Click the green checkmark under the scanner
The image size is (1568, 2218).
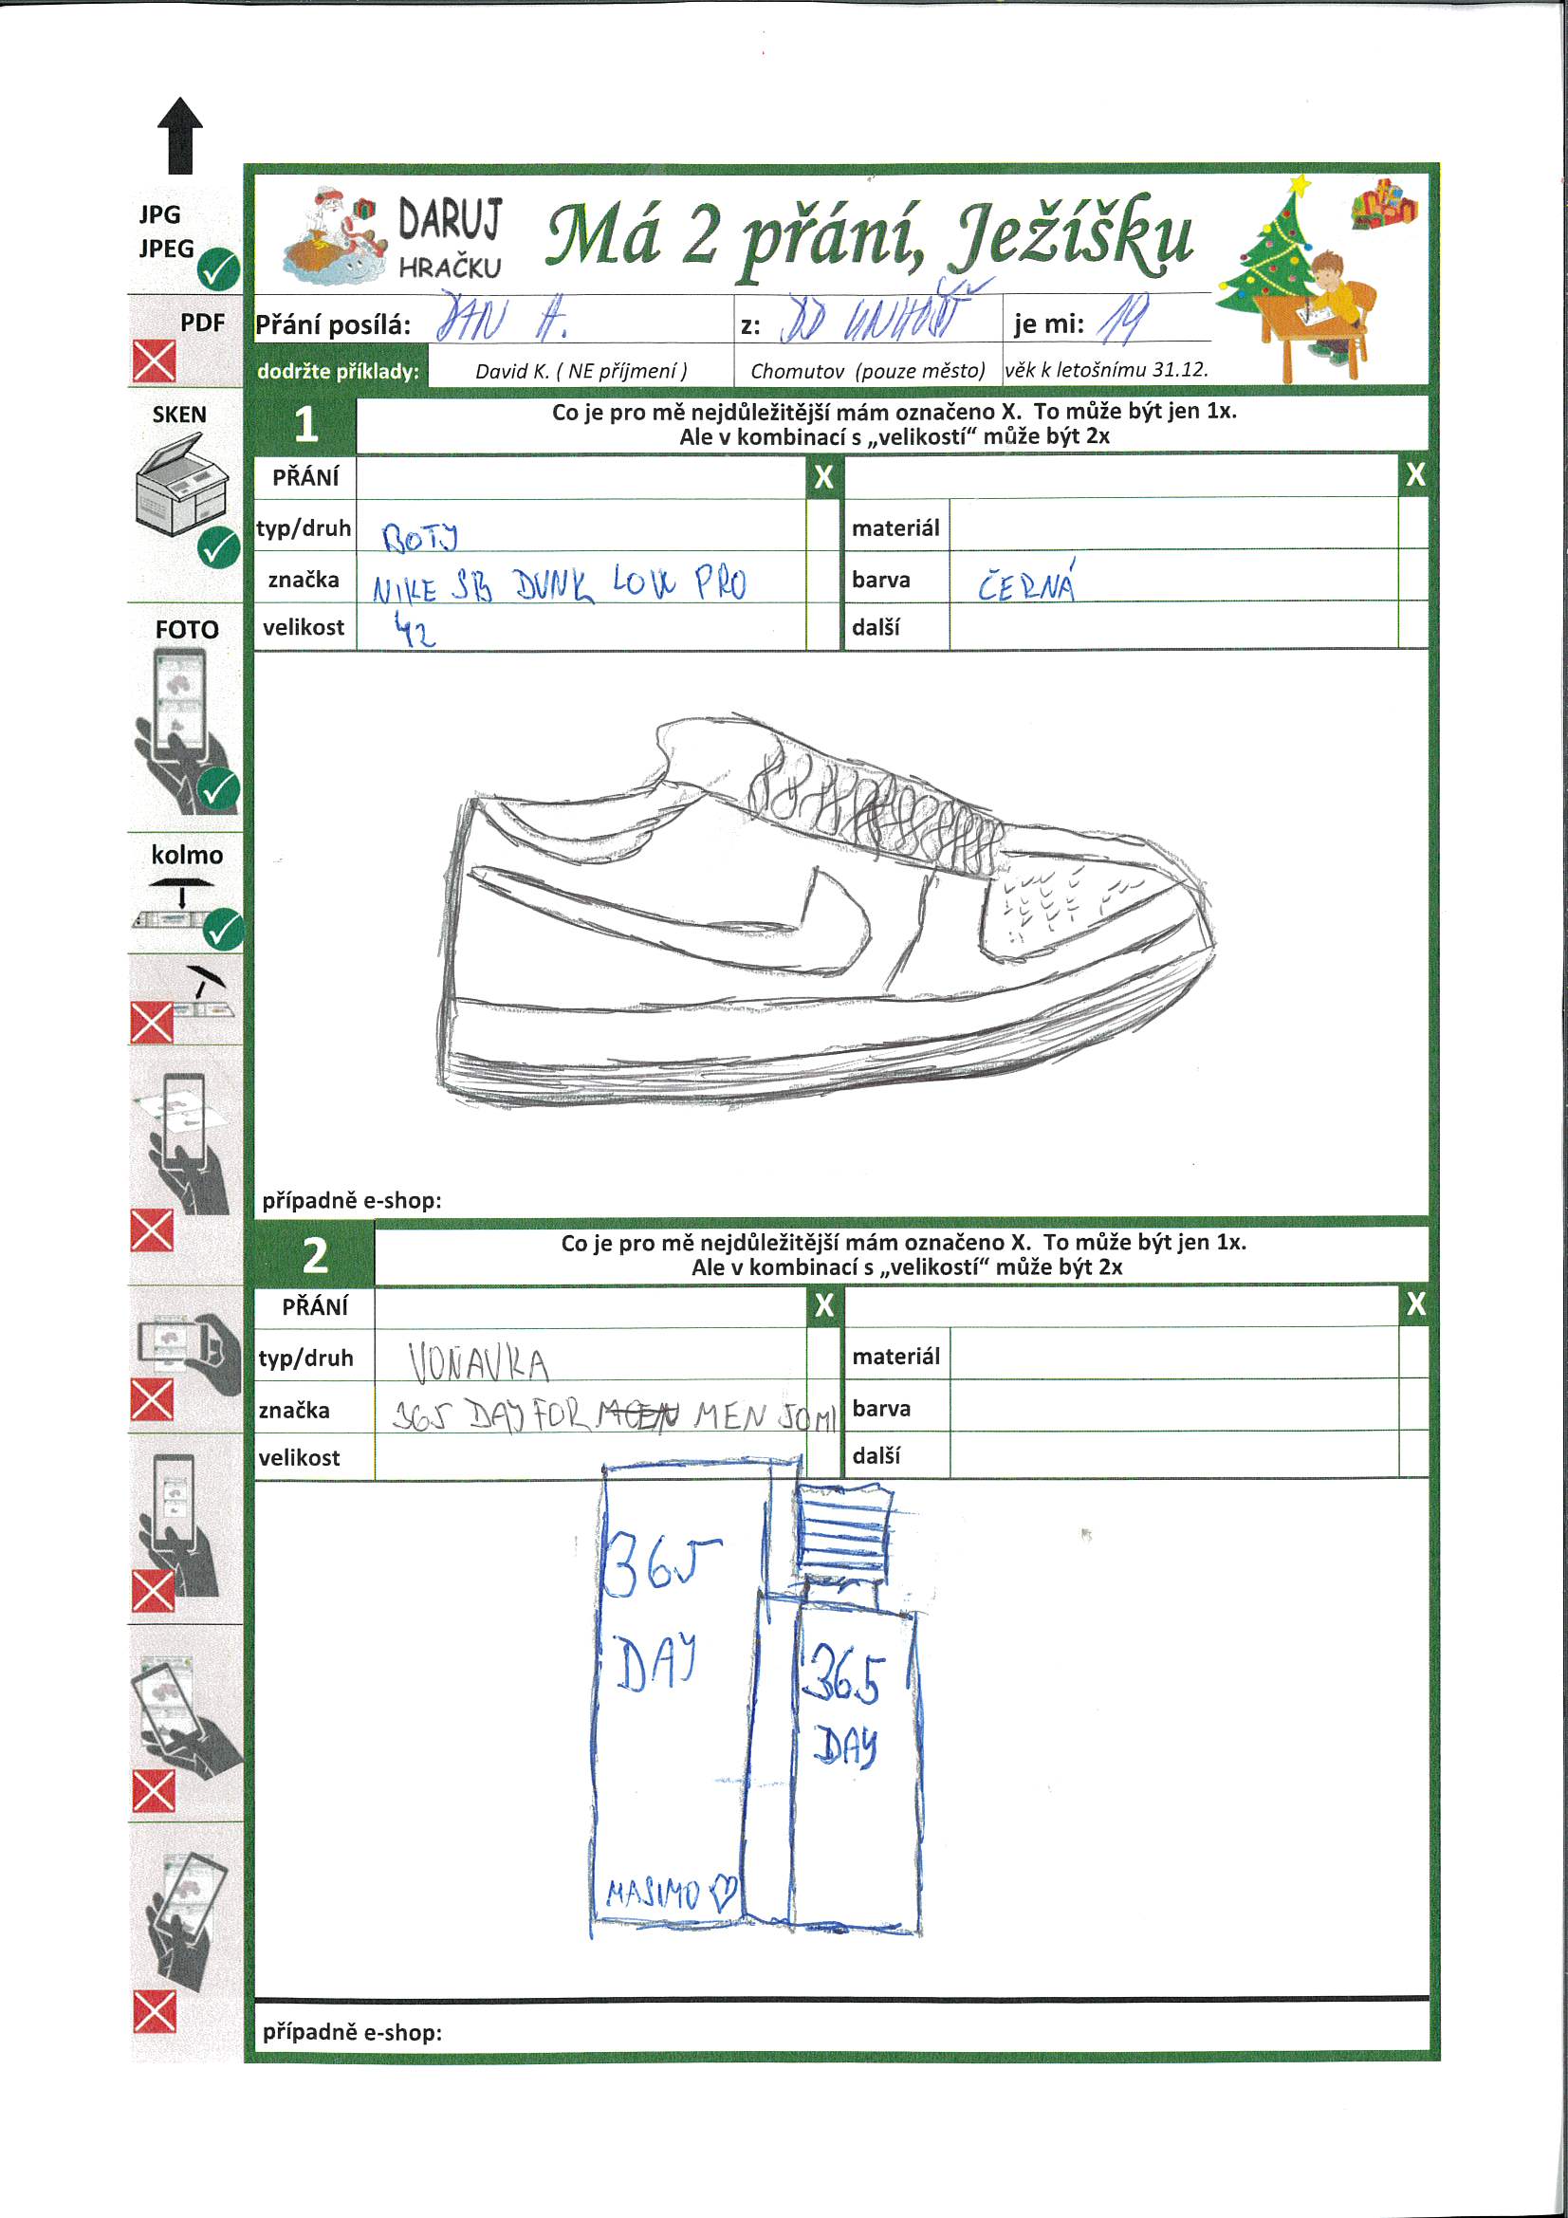point(219,548)
